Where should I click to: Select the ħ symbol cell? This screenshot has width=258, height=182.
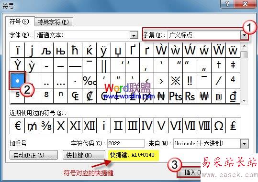pos(75,50)
